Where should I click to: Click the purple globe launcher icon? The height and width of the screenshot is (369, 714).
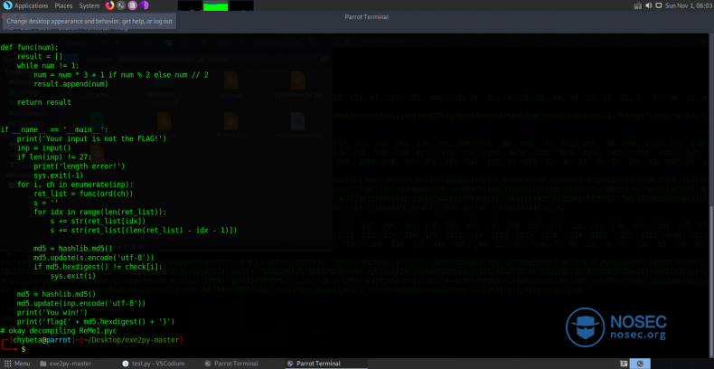(144, 5)
